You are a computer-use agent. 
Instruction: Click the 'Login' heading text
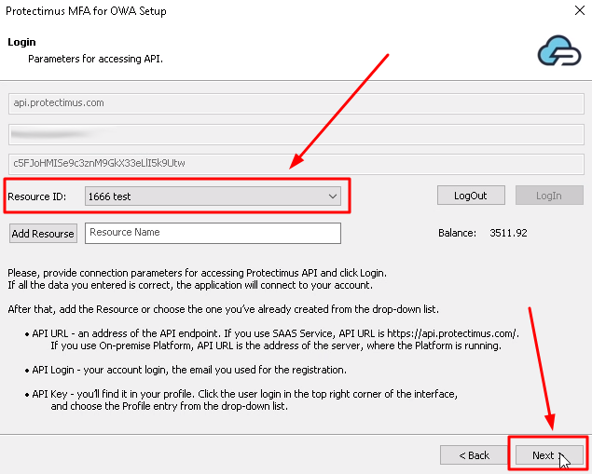(x=21, y=42)
